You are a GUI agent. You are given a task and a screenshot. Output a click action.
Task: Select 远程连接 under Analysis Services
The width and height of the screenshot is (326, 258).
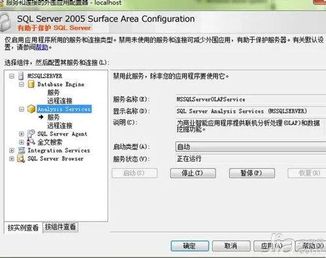pyautogui.click(x=60, y=126)
